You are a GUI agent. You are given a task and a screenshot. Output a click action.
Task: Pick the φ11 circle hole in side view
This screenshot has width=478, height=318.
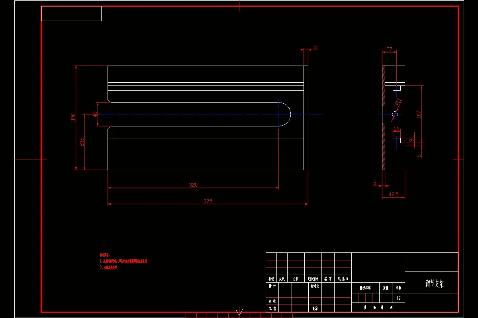pyautogui.click(x=395, y=114)
